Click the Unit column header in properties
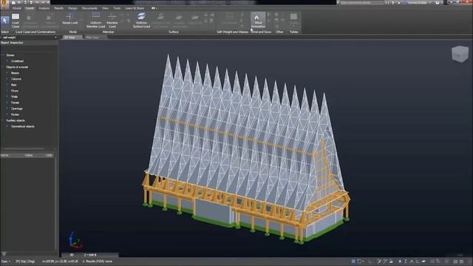 point(49,155)
